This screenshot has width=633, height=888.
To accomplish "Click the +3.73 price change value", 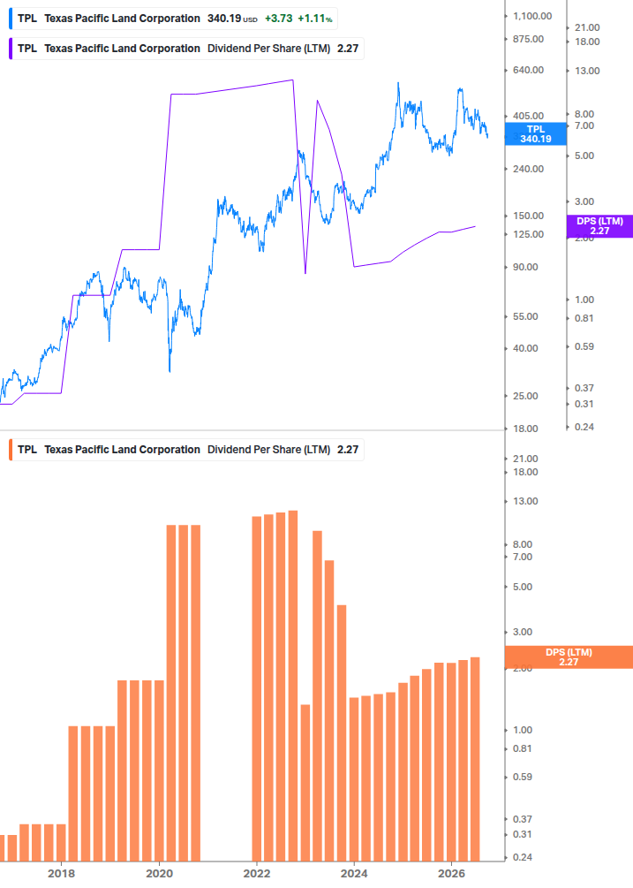I will (x=279, y=19).
